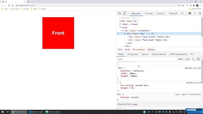Click body in the breadcrumb trail
The height and width of the screenshot is (114, 203).
tap(127, 49)
